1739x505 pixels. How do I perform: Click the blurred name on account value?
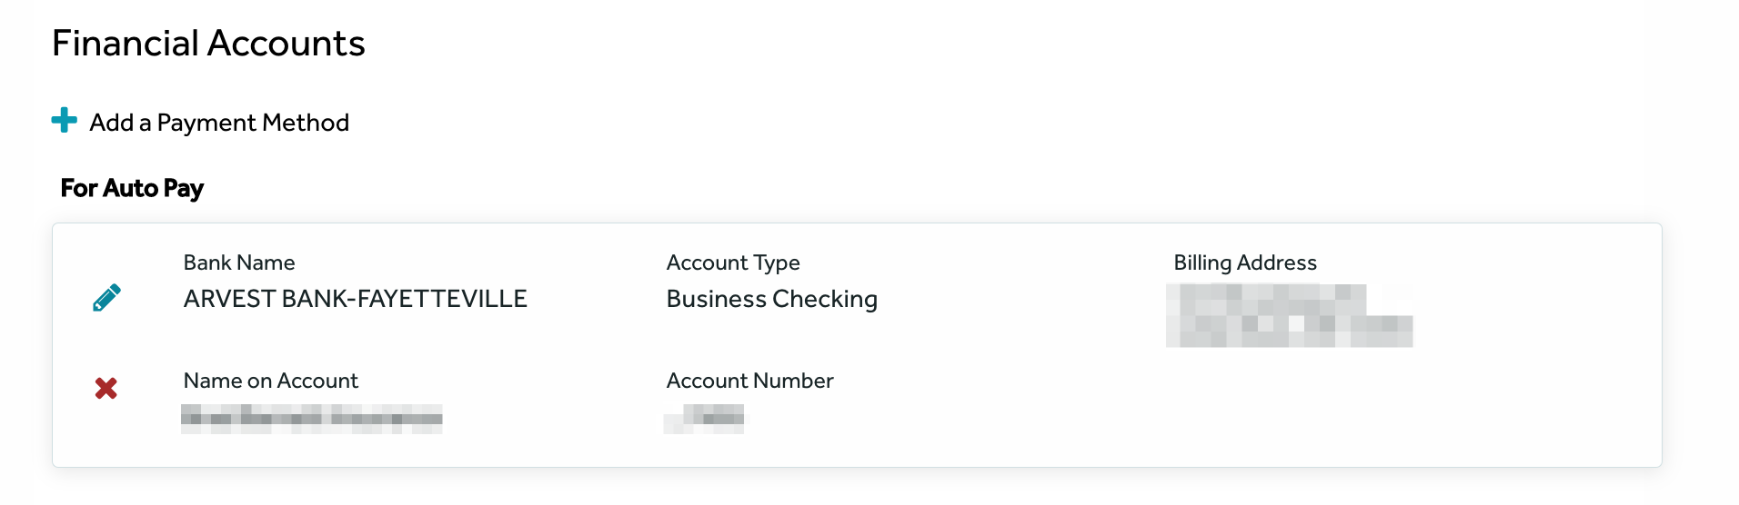[312, 419]
